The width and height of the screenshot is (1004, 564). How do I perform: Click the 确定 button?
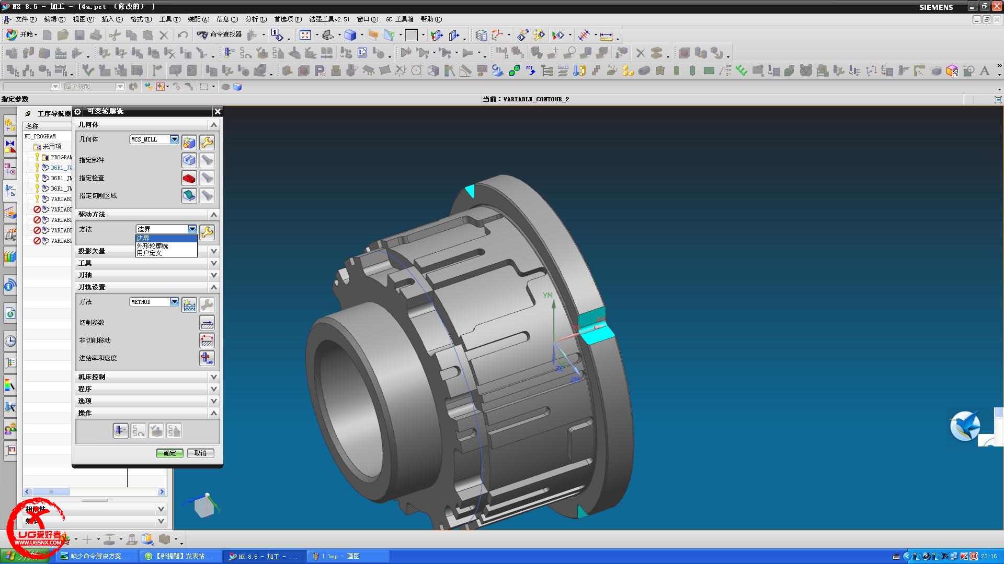169,453
